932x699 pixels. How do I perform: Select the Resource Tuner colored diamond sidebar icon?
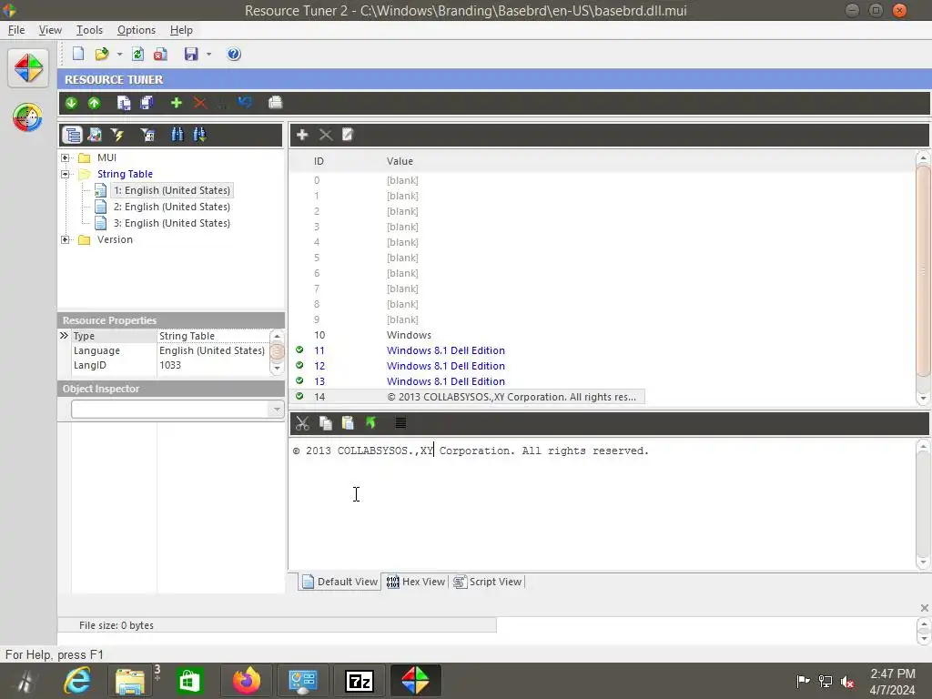click(28, 68)
